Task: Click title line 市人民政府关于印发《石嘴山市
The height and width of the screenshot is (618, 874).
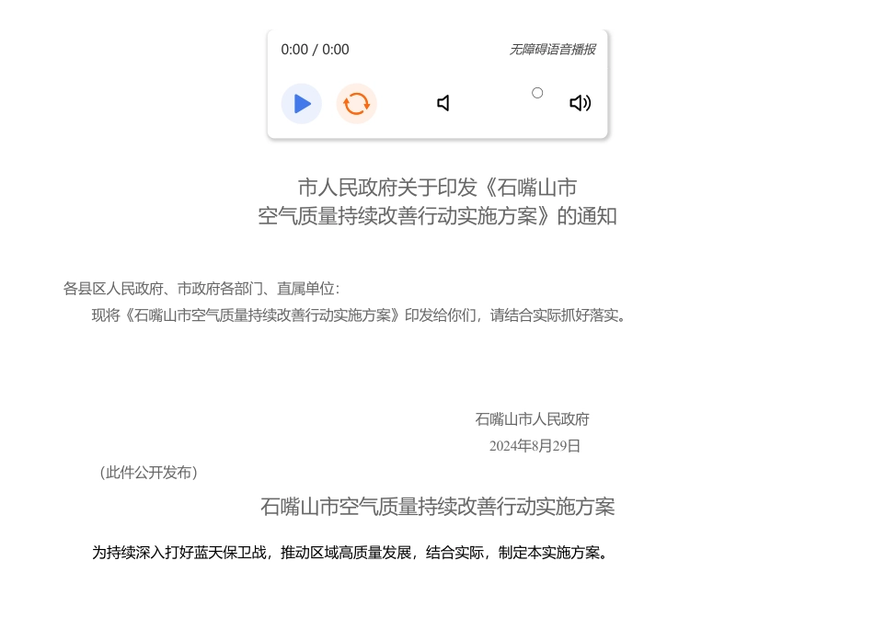Action: coord(438,188)
